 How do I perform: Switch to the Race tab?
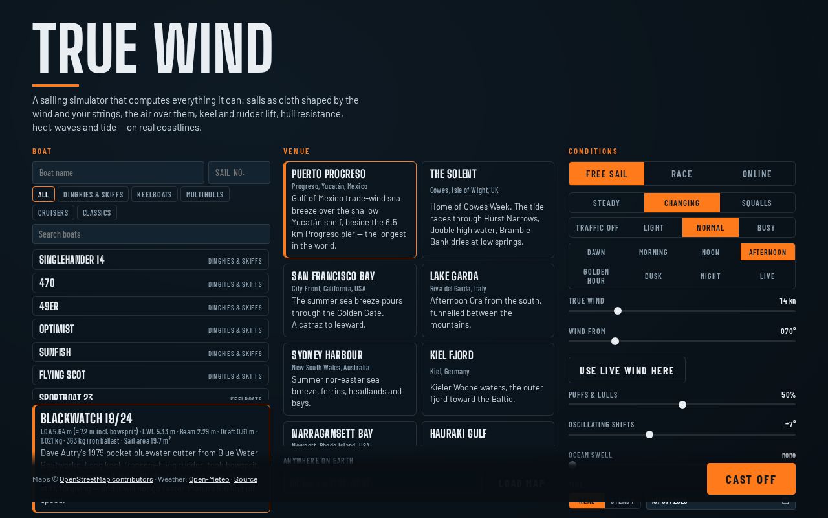682,174
